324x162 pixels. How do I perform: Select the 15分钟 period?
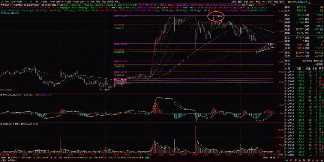(x=52, y=2)
